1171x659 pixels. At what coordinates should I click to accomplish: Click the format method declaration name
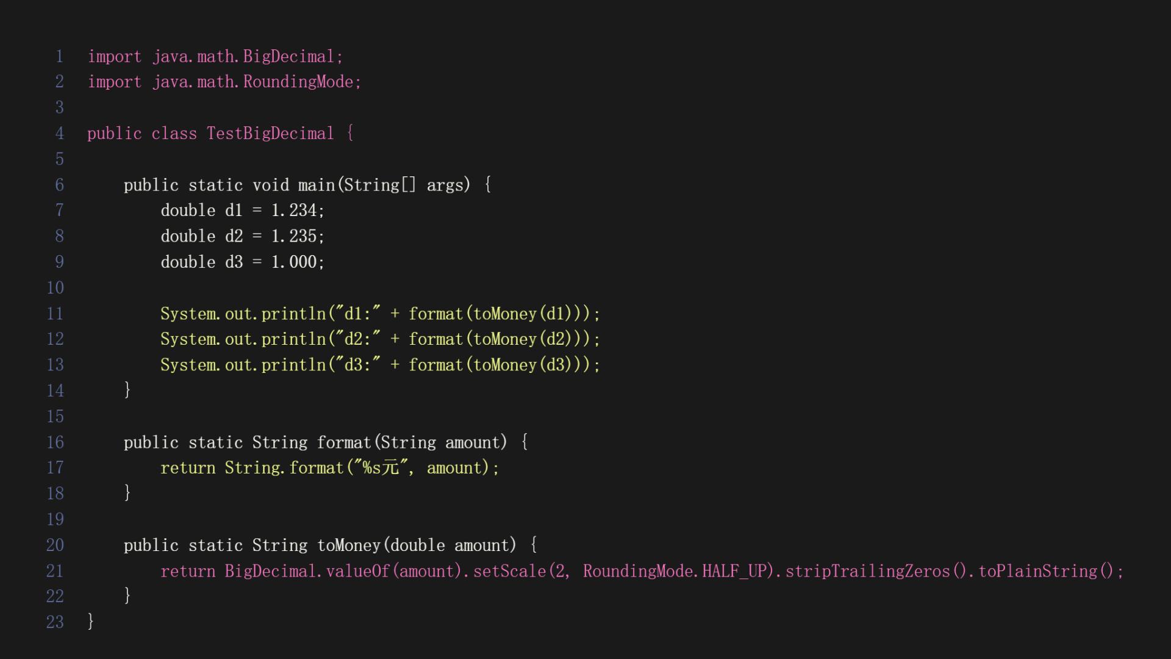[x=344, y=442]
